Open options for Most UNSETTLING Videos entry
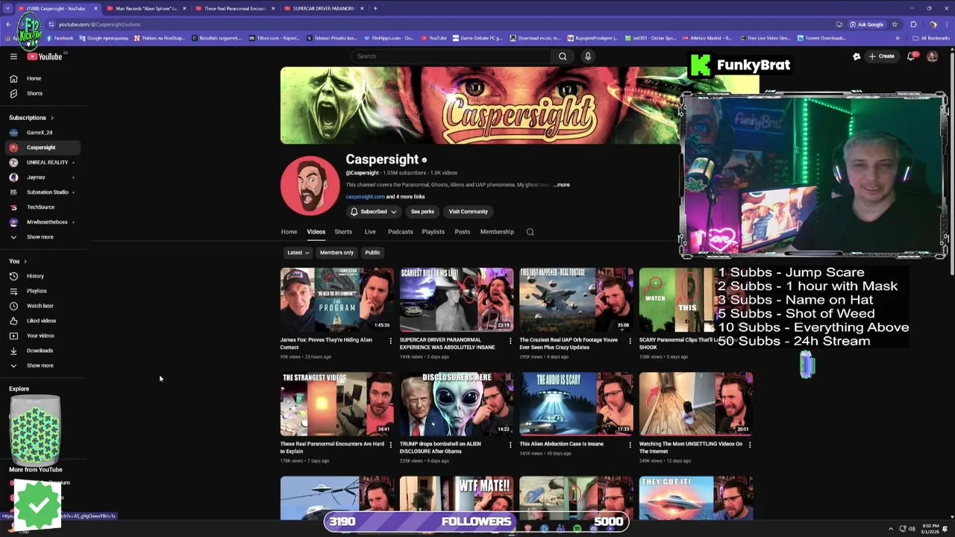This screenshot has width=955, height=537. click(750, 445)
